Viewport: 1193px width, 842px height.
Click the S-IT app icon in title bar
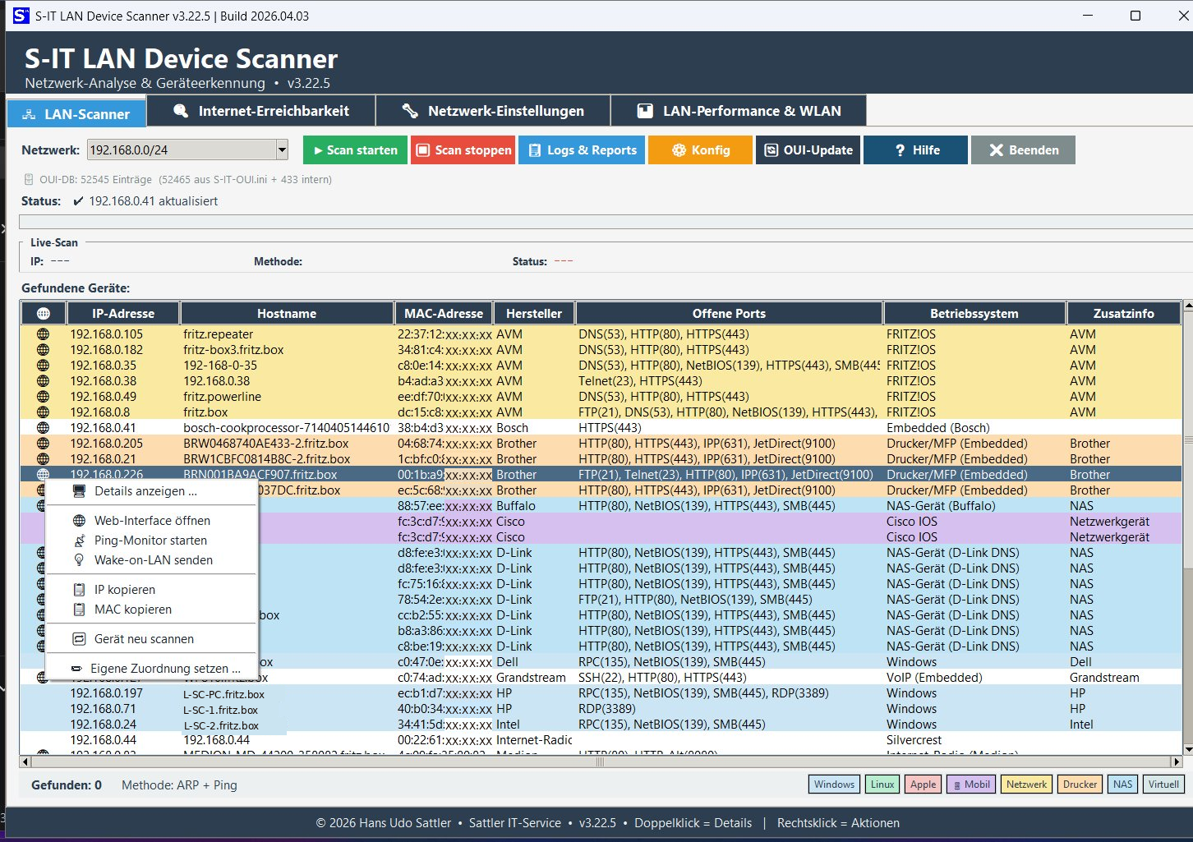pyautogui.click(x=21, y=16)
